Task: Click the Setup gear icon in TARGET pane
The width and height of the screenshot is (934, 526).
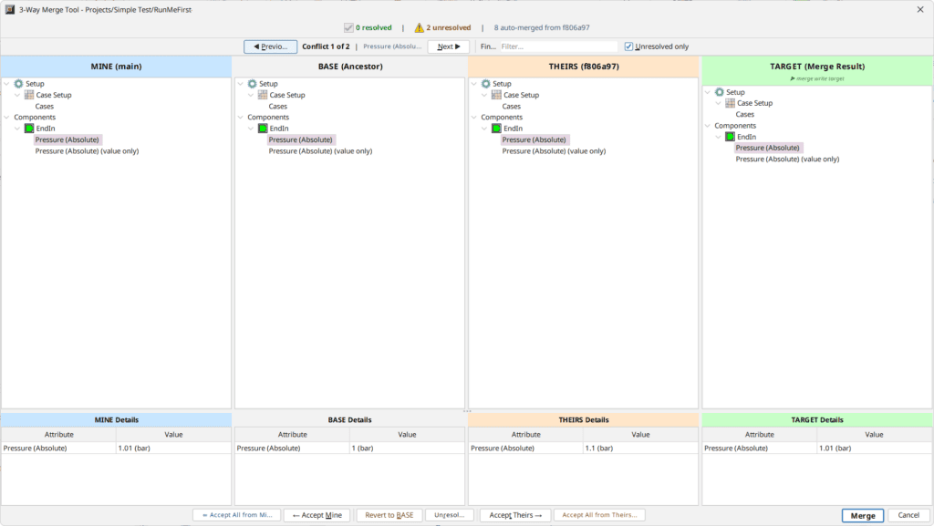Action: coord(719,92)
